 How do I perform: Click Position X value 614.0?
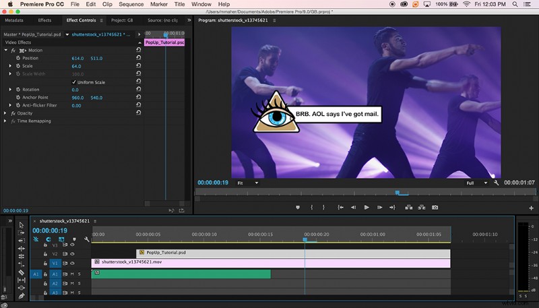(77, 59)
